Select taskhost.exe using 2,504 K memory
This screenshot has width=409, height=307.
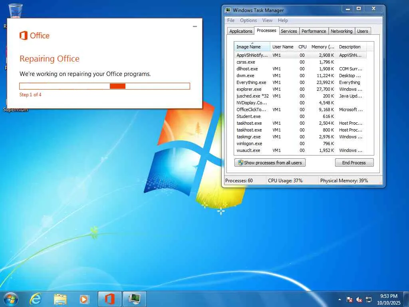point(300,123)
